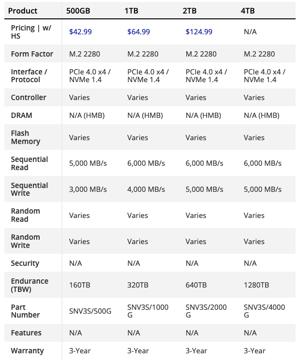
Task: Click the SNV3S/4000G part number cell
Action: pos(264,311)
